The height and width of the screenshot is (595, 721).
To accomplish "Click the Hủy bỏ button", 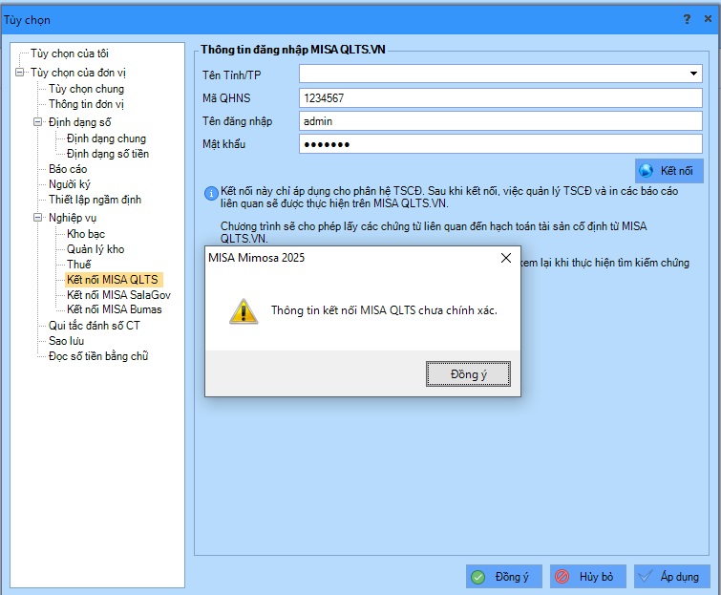I will click(588, 577).
